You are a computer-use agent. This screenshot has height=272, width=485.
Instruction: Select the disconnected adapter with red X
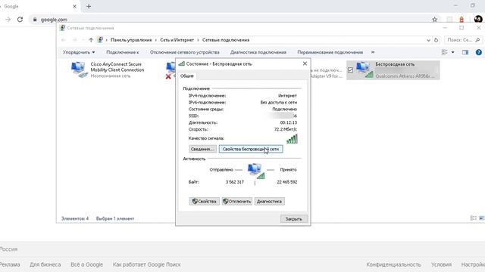tap(171, 70)
